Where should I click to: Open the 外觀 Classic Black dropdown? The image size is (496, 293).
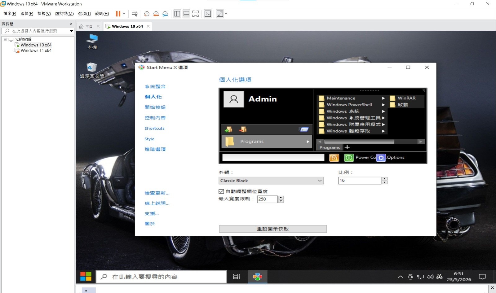[x=271, y=181]
